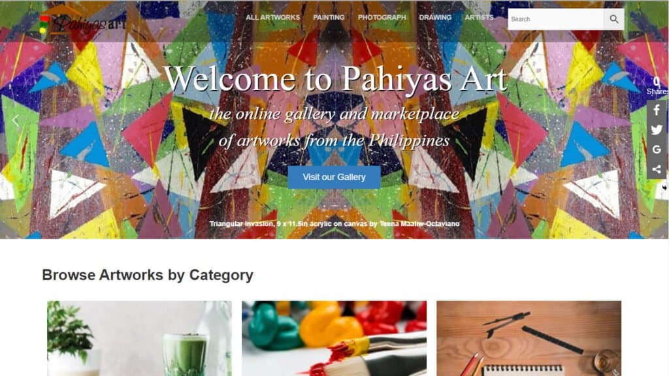Open the generic share options icon
Image resolution: width=669 pixels, height=376 pixels.
click(657, 169)
